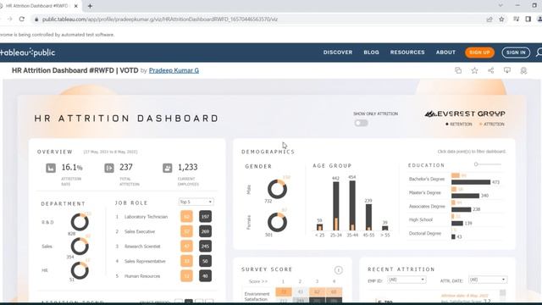Open the ABOUT menu item
542x305 pixels.
click(x=445, y=53)
